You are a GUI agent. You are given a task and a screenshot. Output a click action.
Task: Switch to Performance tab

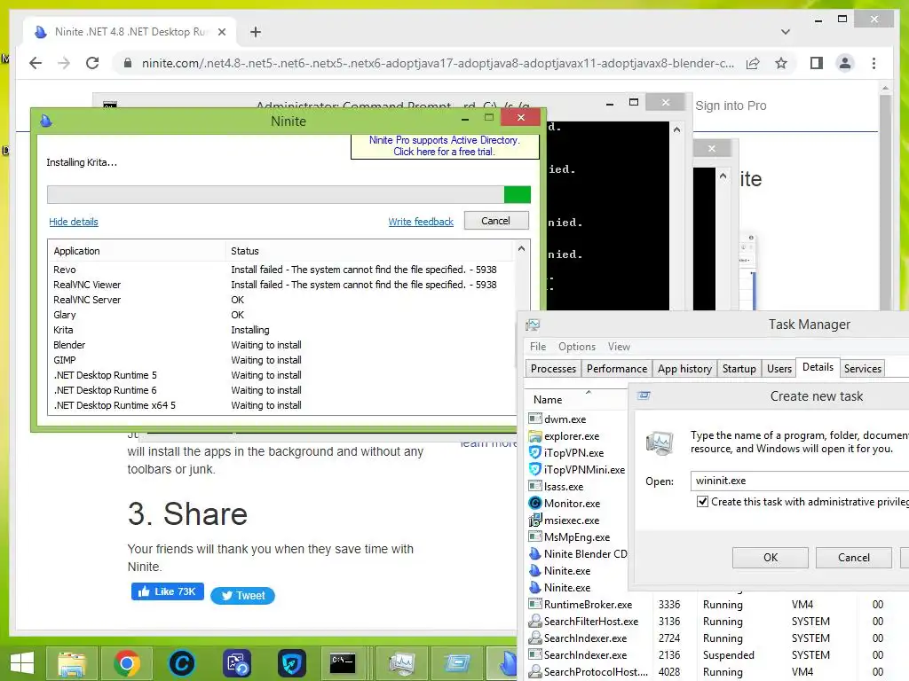pyautogui.click(x=616, y=368)
